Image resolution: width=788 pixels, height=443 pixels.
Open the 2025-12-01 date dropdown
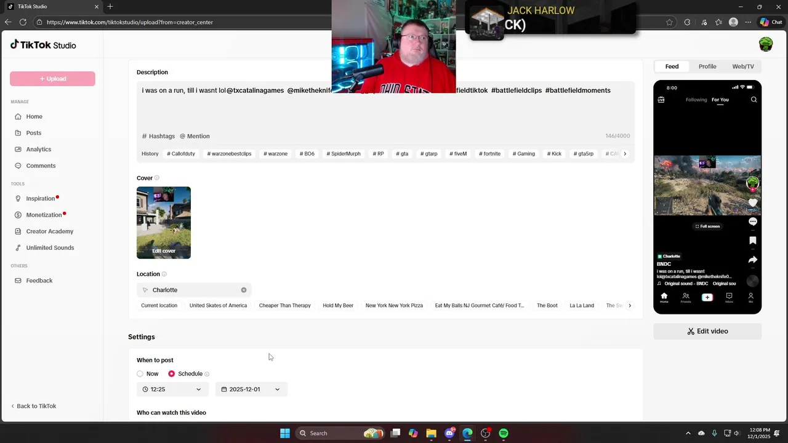coord(251,389)
